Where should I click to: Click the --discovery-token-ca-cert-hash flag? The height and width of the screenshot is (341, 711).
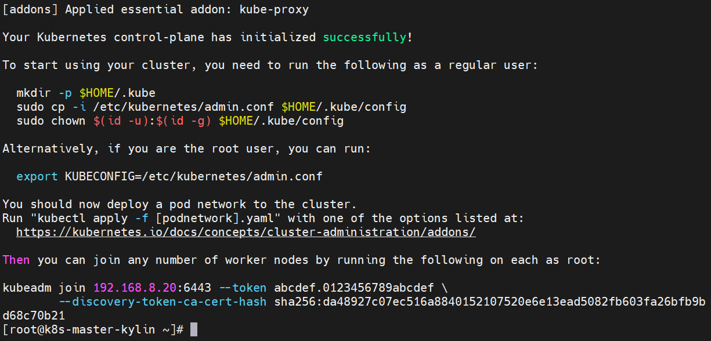coord(163,302)
